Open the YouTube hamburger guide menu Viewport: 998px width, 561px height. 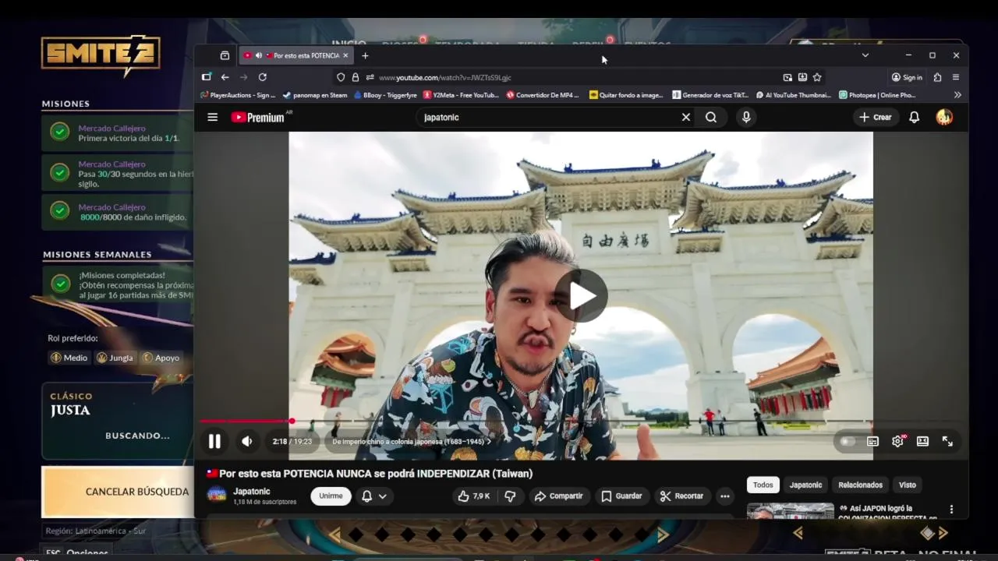click(x=212, y=117)
